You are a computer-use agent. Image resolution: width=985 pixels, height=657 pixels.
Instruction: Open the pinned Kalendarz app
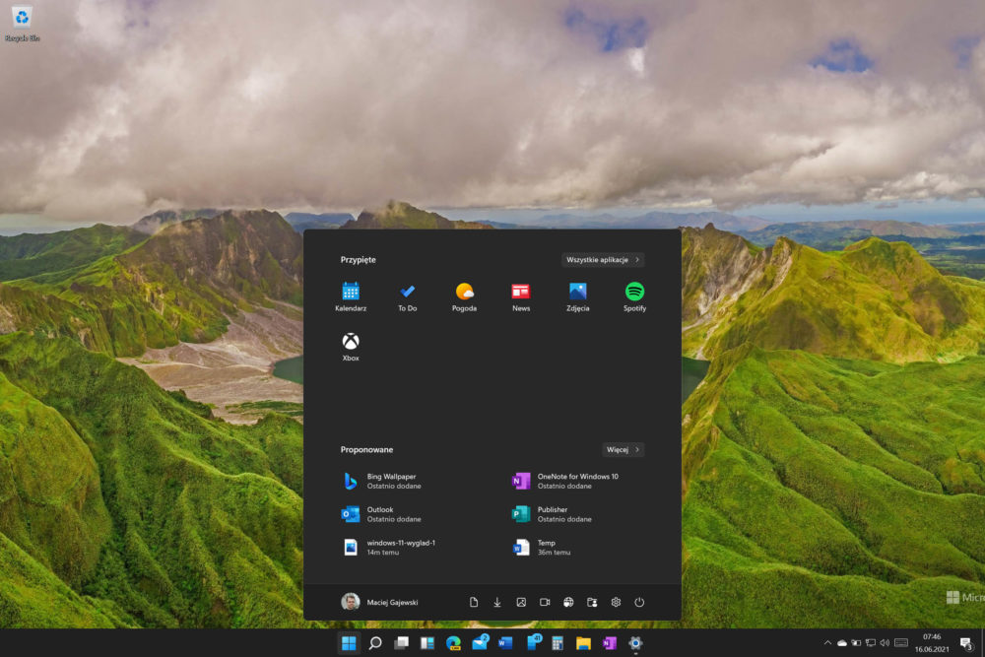(351, 297)
